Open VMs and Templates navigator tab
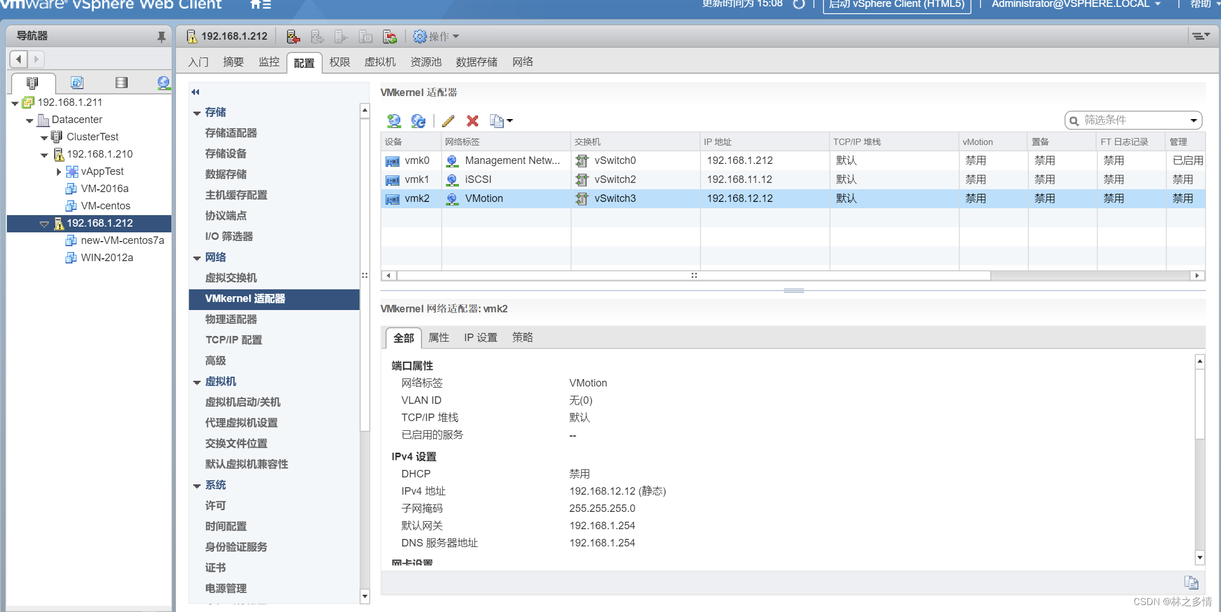This screenshot has height=612, width=1221. [77, 83]
